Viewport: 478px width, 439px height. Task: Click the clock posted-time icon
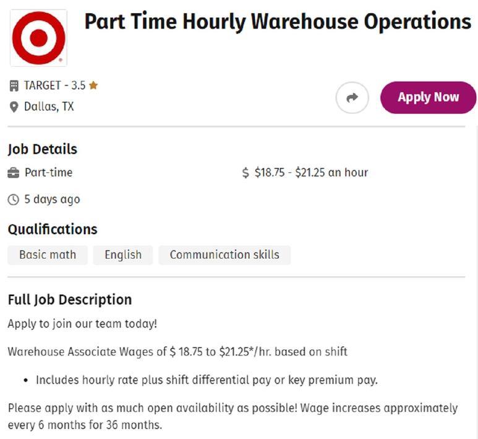14,199
